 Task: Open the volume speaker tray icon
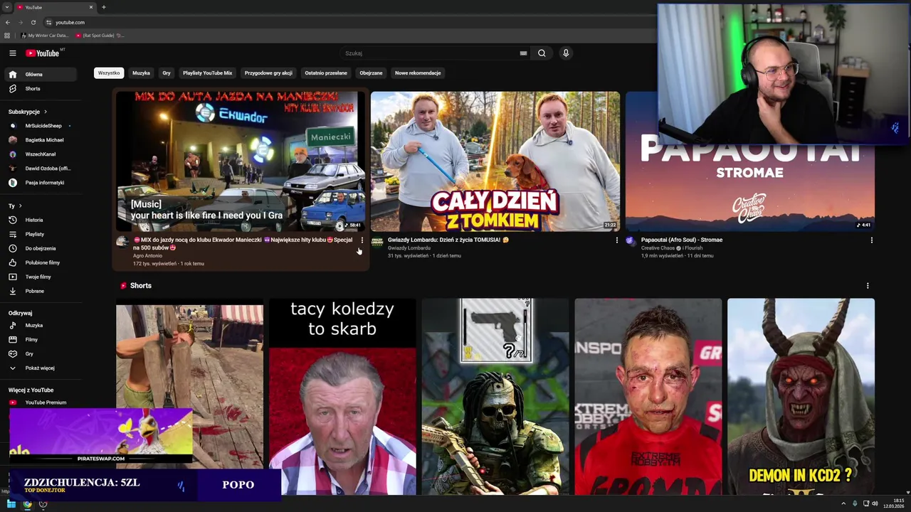(875, 503)
